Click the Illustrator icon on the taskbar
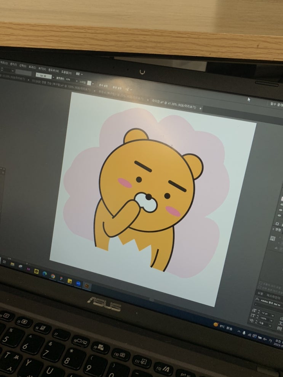Image resolution: width=283 pixels, height=377 pixels. 87,286
